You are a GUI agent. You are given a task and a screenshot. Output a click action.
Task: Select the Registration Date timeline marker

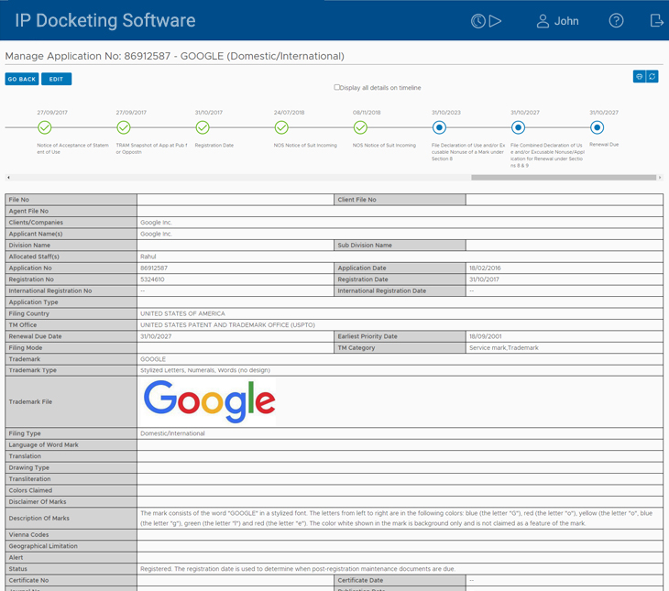[x=203, y=127]
